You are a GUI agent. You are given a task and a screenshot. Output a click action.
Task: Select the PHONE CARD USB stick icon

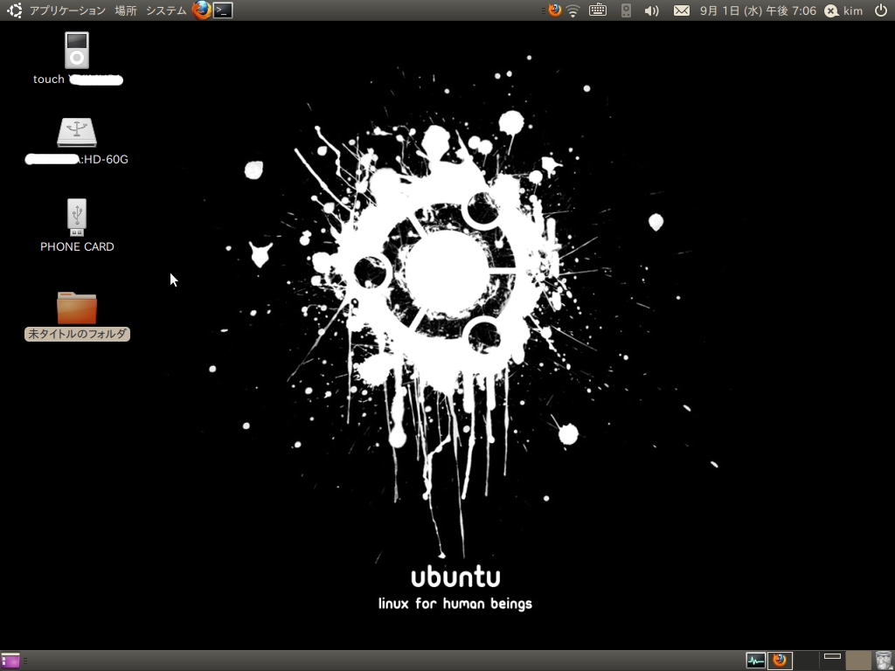click(x=77, y=218)
